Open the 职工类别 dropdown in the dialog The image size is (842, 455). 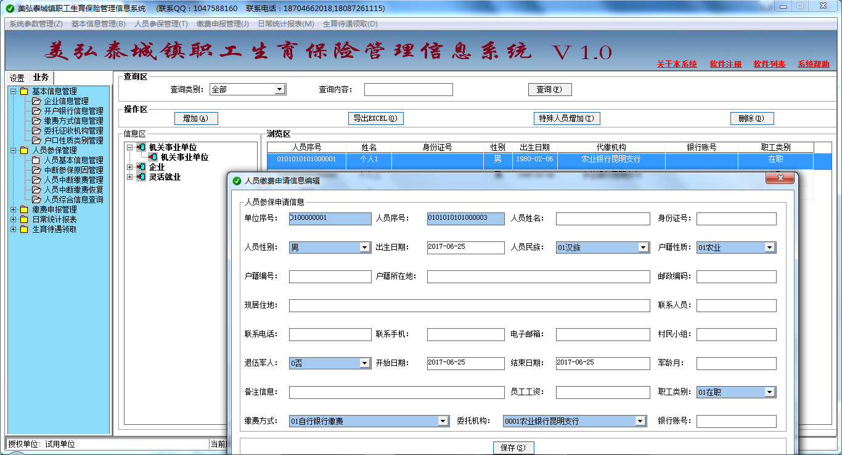pyautogui.click(x=769, y=392)
